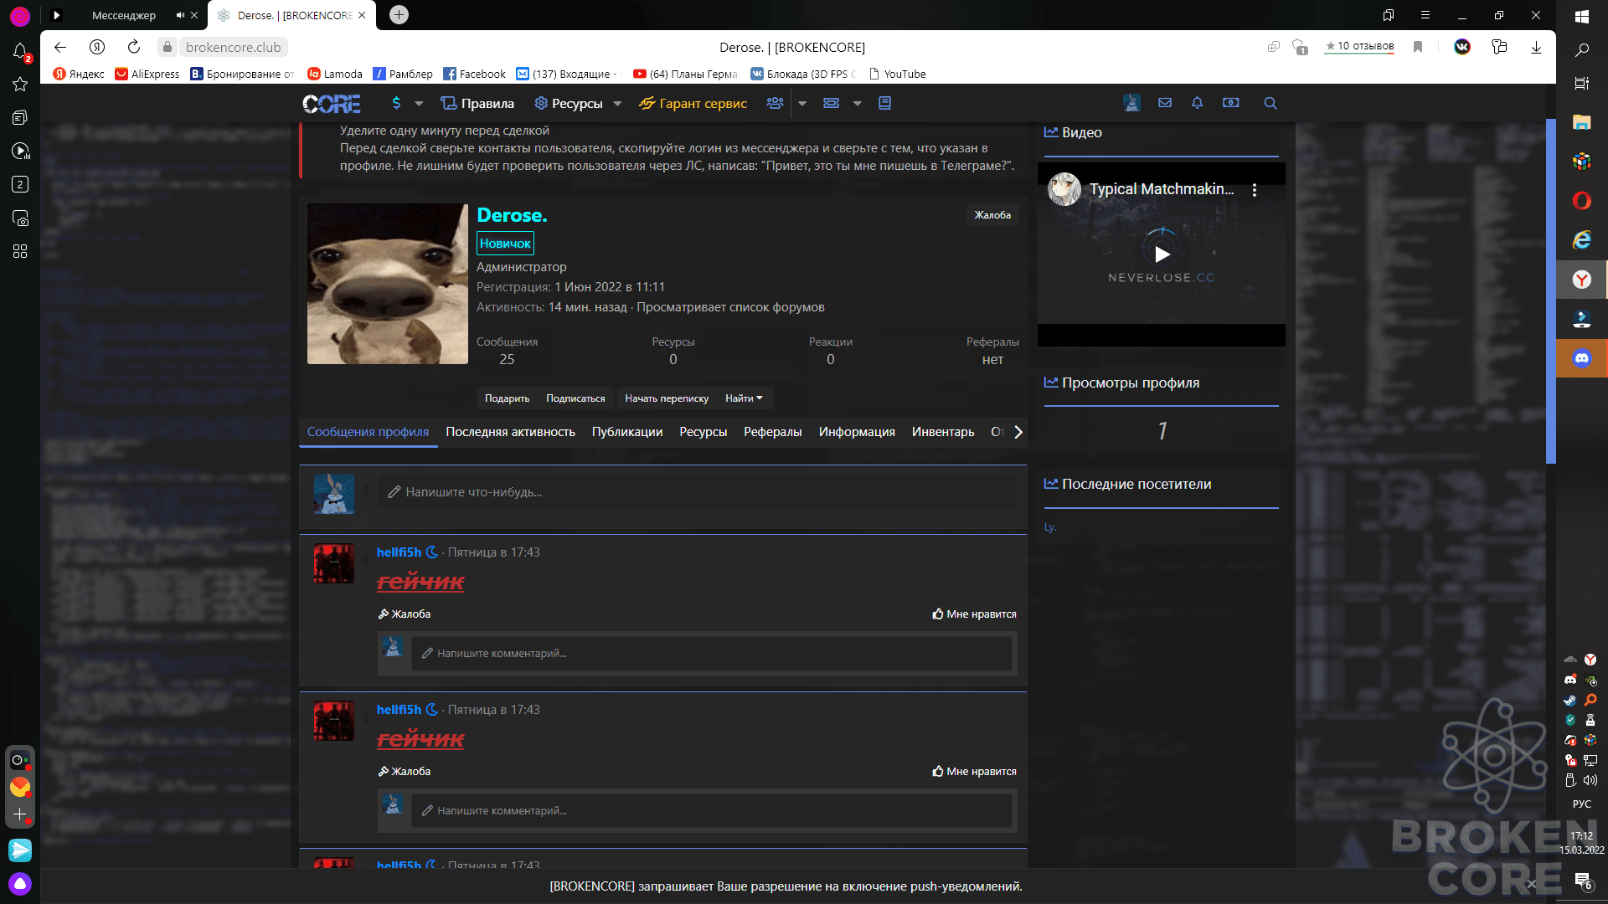Reload the page in browser toolbar

(x=134, y=47)
